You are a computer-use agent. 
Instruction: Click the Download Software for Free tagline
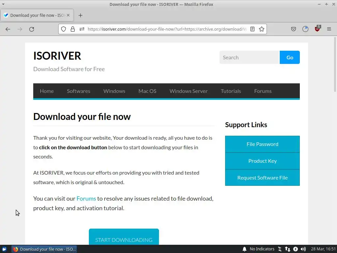(69, 69)
